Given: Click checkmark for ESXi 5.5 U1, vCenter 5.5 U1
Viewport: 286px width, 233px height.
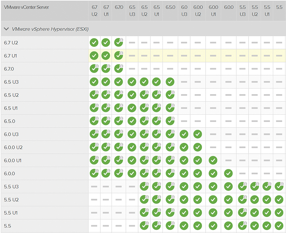Looking at the screenshot, I should click(x=267, y=213).
